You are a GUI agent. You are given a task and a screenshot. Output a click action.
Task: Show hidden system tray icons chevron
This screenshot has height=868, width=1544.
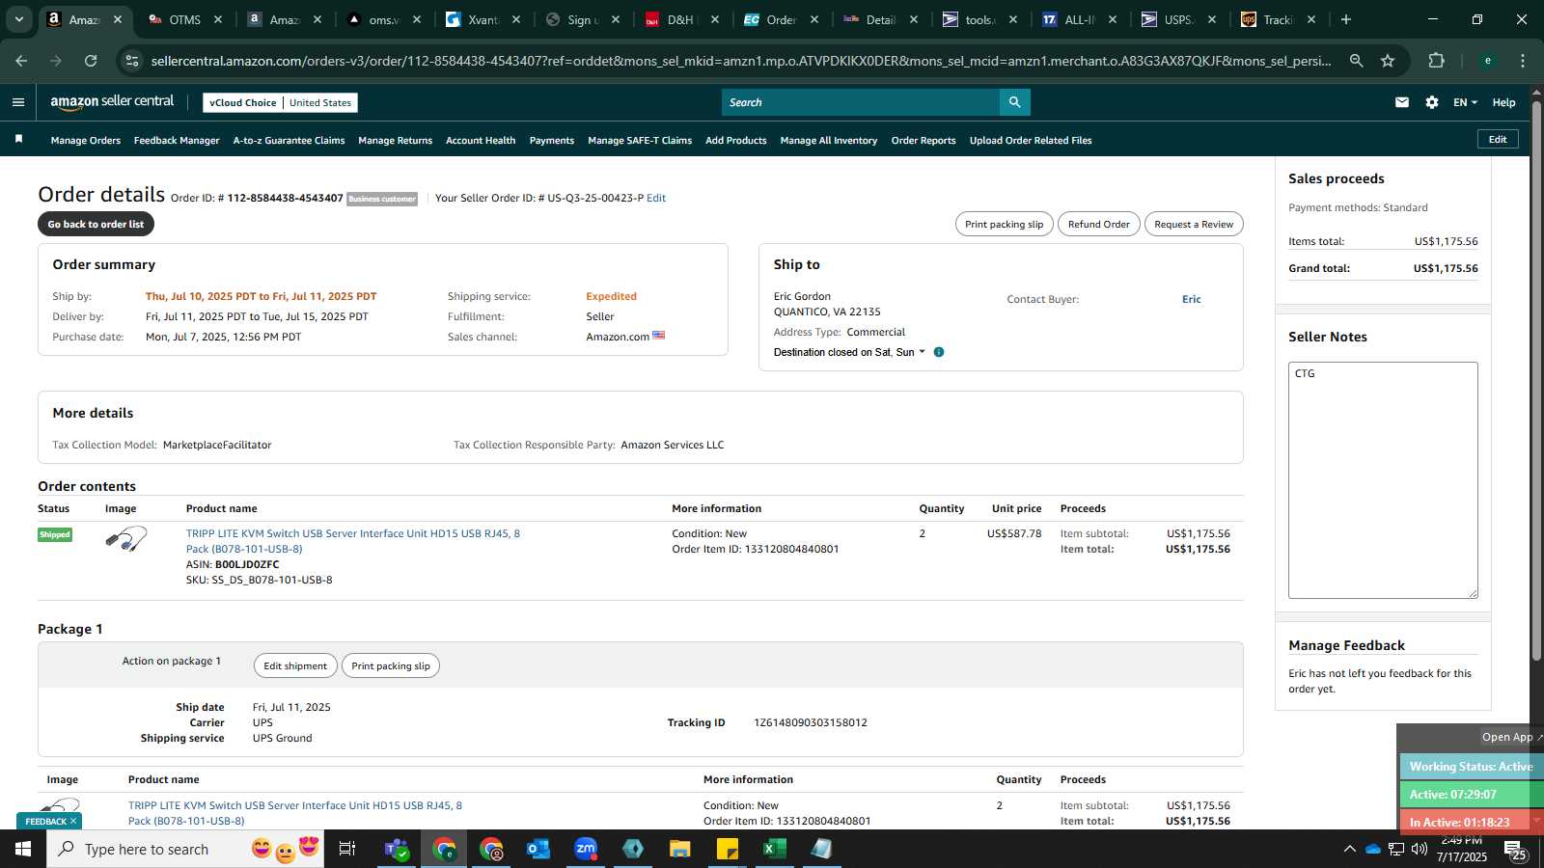[x=1349, y=849]
